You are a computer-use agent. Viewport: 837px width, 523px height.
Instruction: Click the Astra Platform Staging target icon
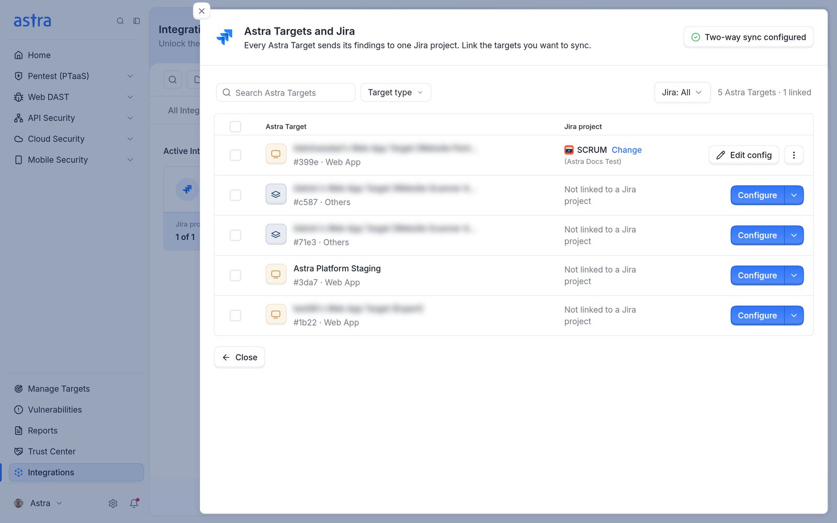[x=276, y=275]
